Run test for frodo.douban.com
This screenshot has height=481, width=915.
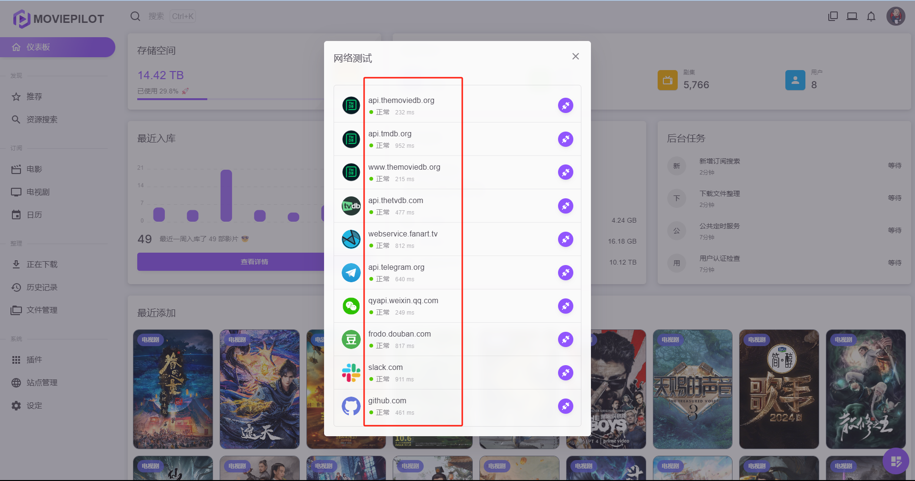pos(565,339)
